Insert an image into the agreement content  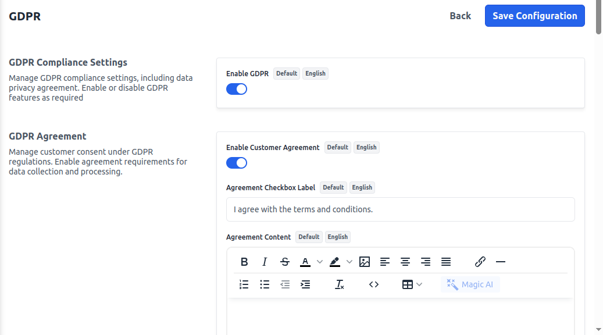coord(365,262)
